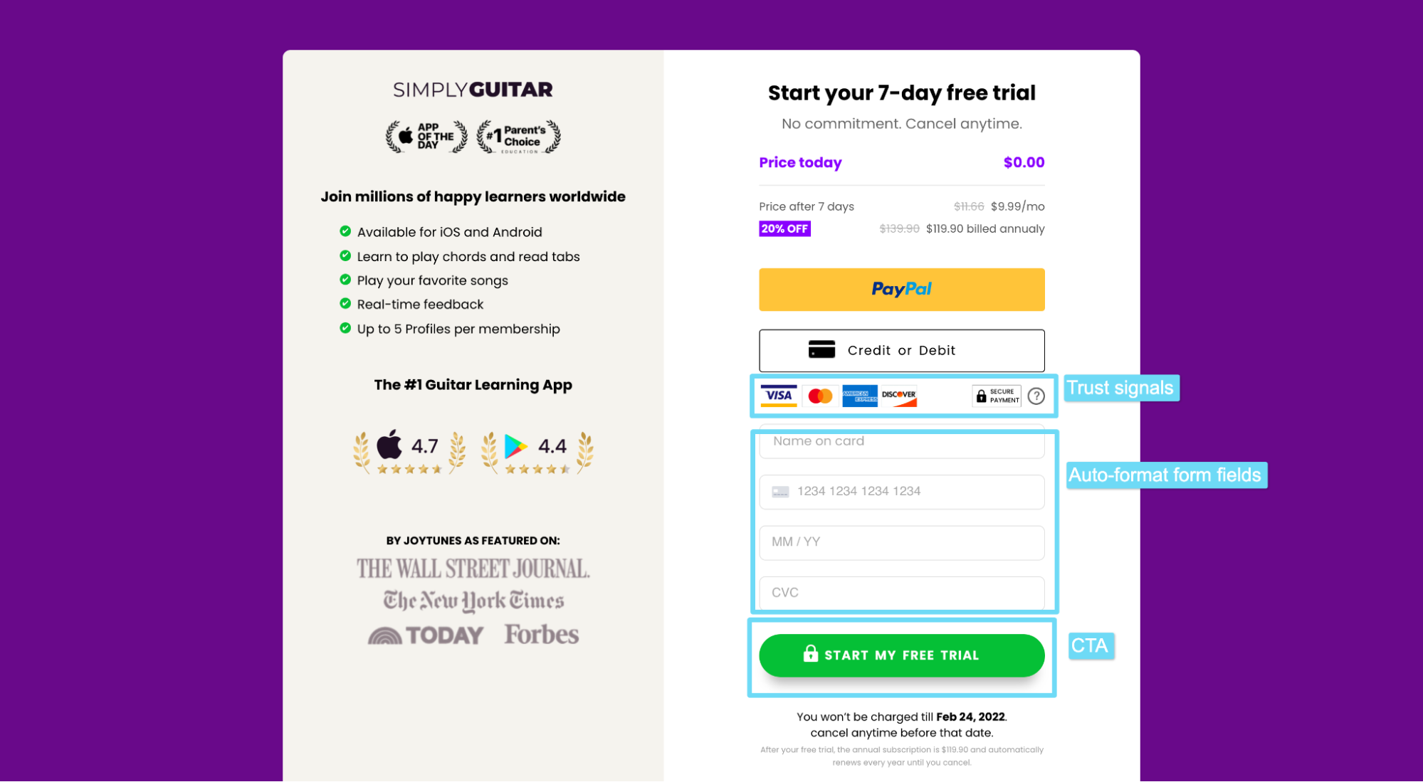The height and width of the screenshot is (782, 1423).
Task: Click the MM / YY expiry field
Action: 901,542
